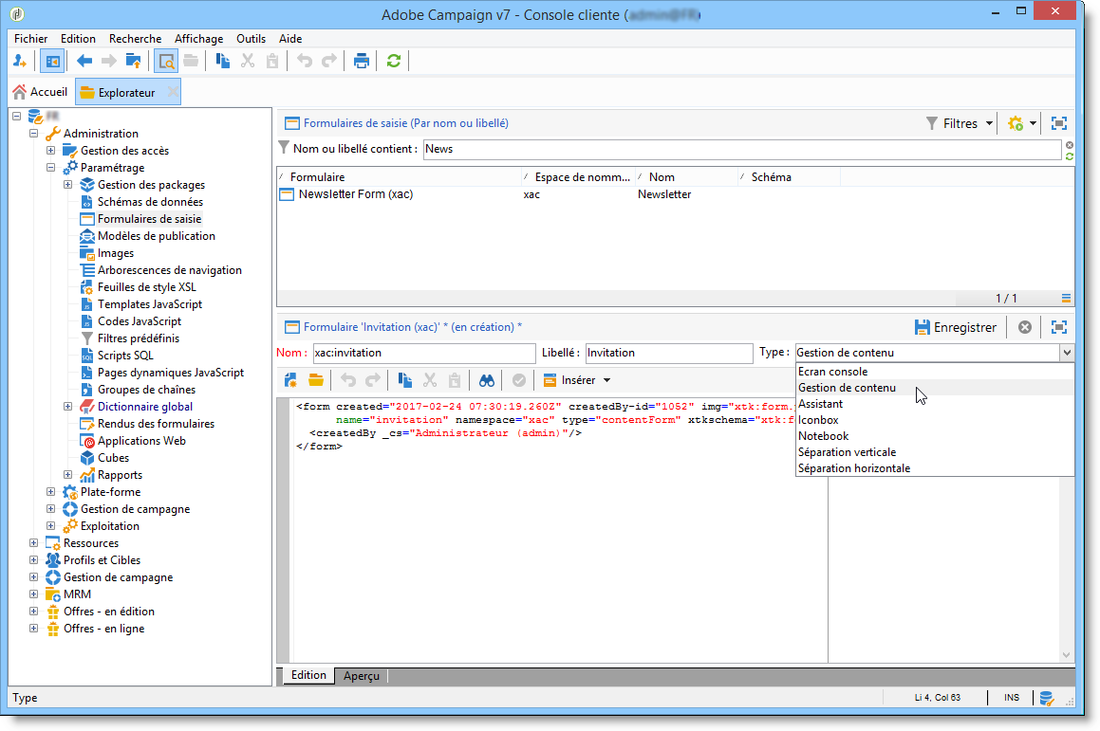Select Ecran console in Type list
This screenshot has height=731, width=1100.
935,372
